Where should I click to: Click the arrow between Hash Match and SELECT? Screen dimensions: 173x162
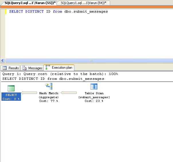29,93
